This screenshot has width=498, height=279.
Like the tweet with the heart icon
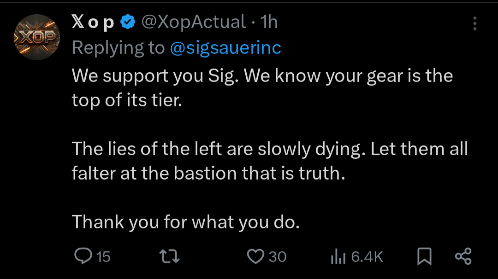coord(255,256)
